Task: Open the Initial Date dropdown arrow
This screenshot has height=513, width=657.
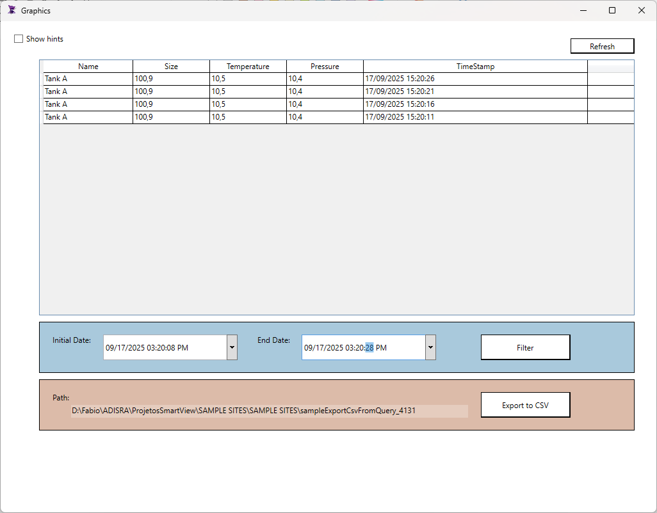Action: (232, 347)
